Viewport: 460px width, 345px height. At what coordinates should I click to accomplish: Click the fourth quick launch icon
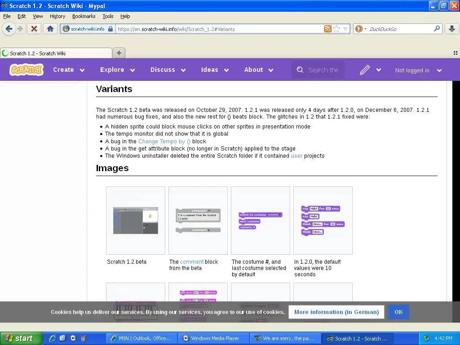click(x=83, y=338)
